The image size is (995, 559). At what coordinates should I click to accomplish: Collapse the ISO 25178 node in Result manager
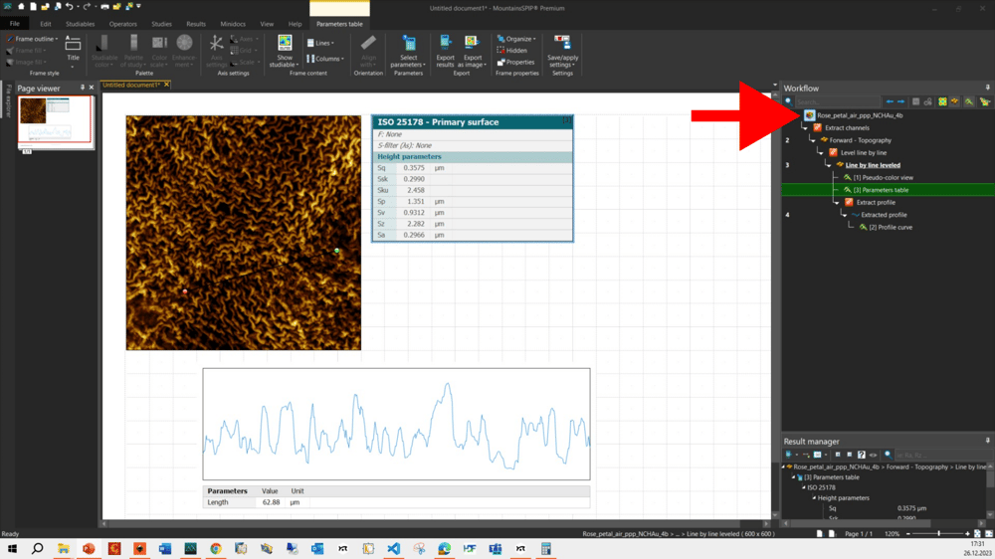point(803,487)
